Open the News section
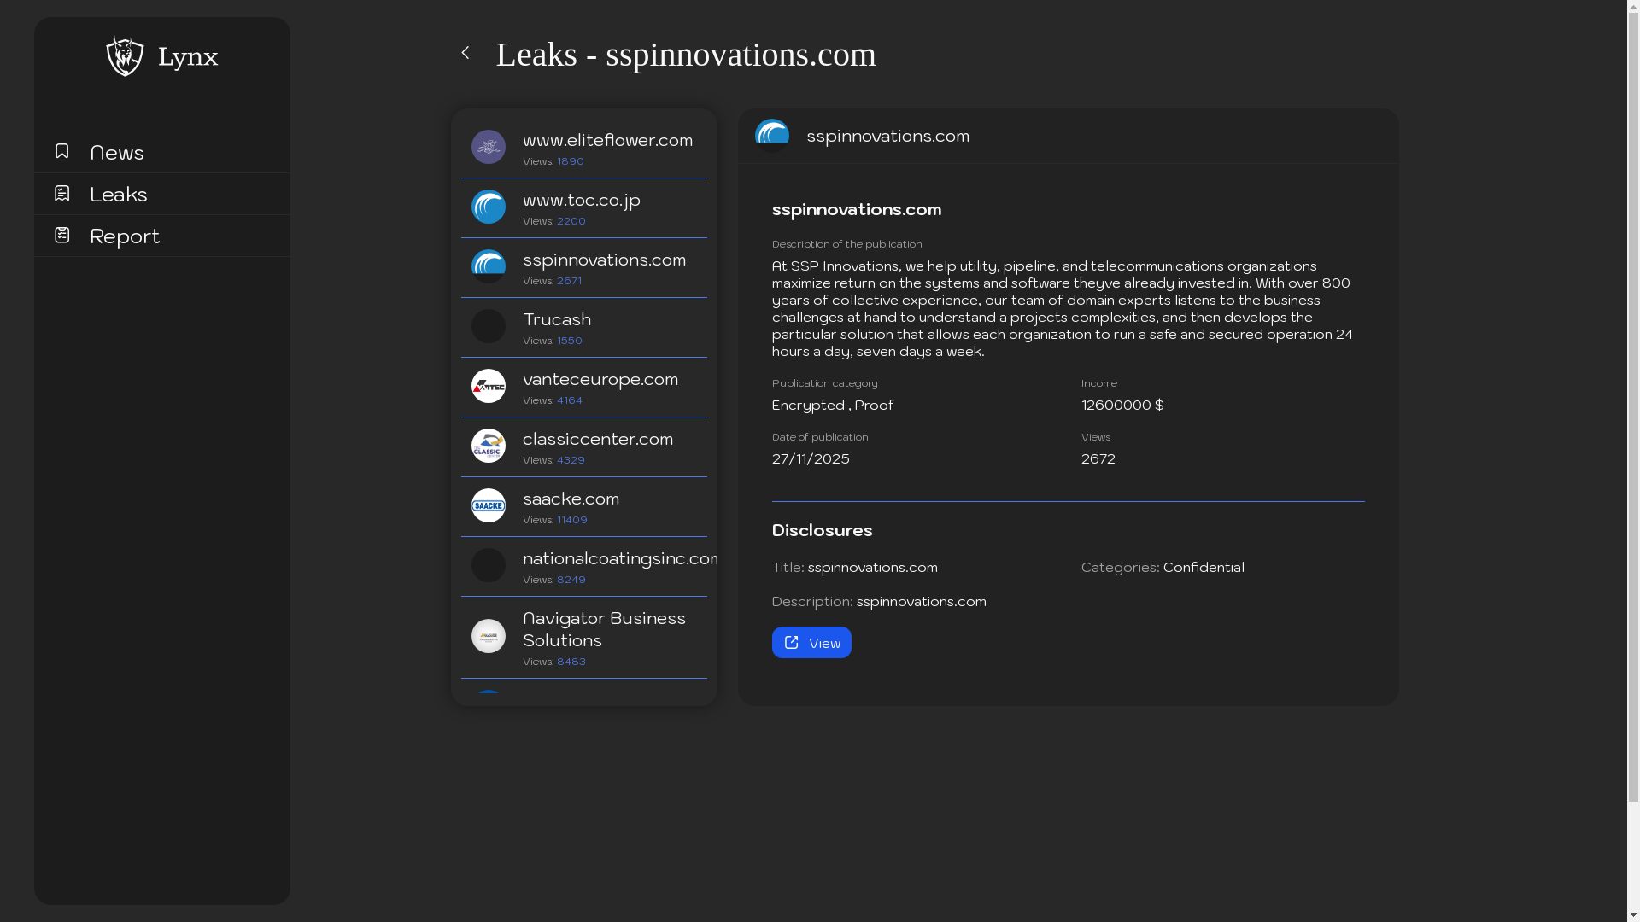This screenshot has height=922, width=1640. pyautogui.click(x=116, y=152)
